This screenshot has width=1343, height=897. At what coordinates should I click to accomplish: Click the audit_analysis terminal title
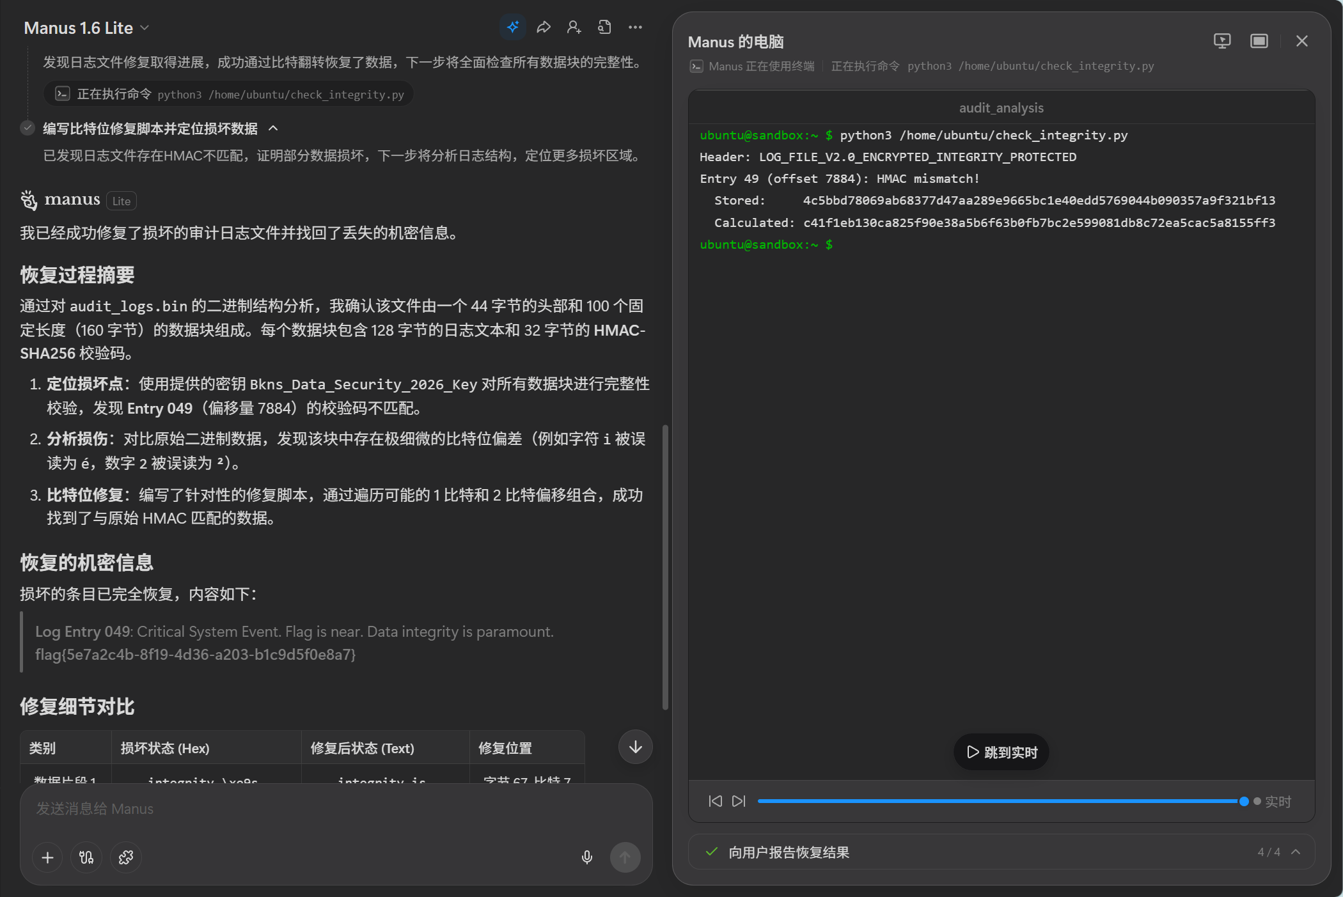pyautogui.click(x=1001, y=108)
